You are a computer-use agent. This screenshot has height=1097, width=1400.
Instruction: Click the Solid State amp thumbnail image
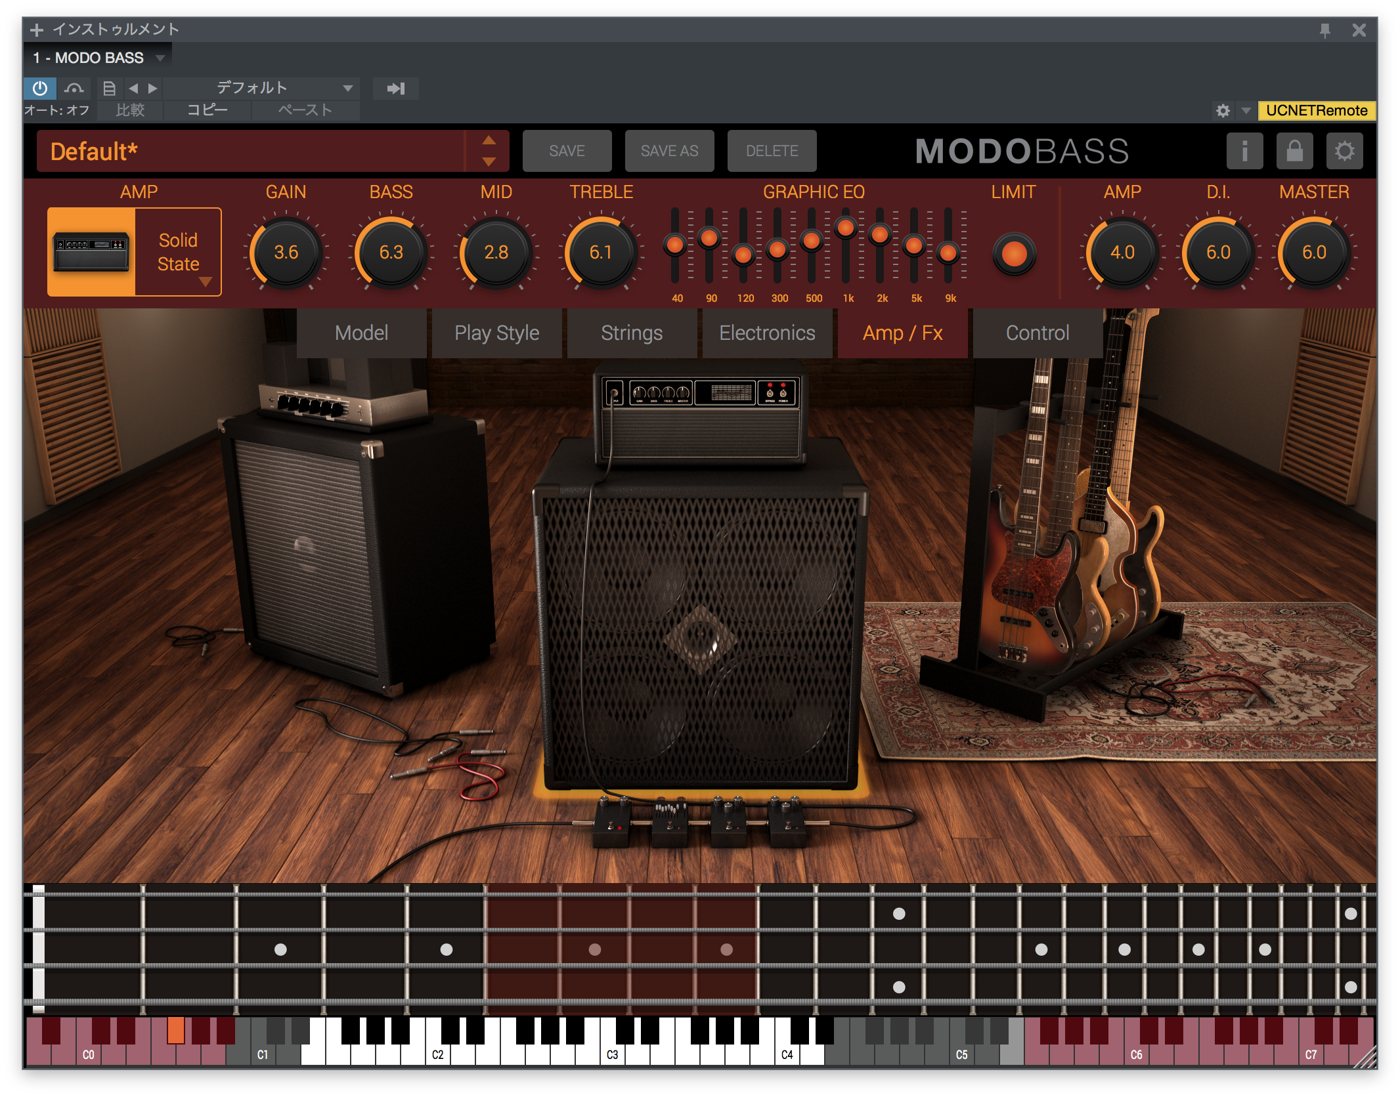pyautogui.click(x=91, y=252)
